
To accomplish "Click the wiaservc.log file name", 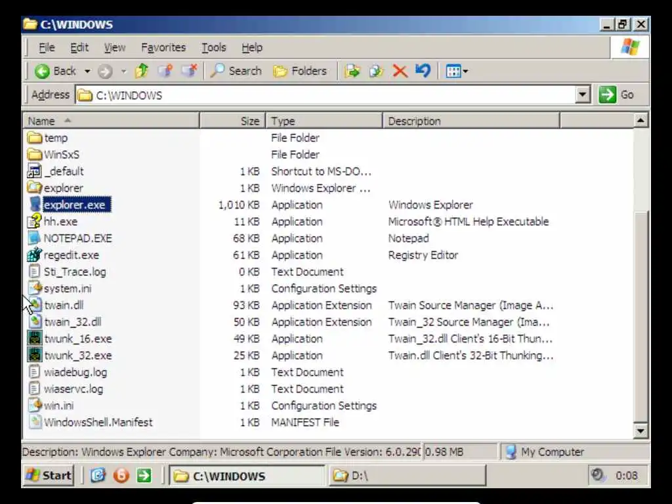I will (x=73, y=388).
